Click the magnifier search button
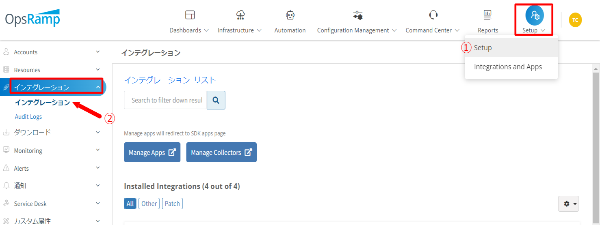The image size is (600, 225). pos(216,100)
